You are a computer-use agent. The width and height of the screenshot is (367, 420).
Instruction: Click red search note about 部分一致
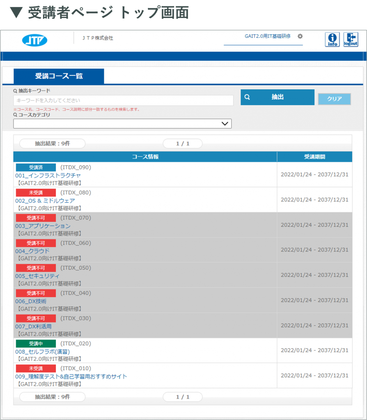point(77,109)
